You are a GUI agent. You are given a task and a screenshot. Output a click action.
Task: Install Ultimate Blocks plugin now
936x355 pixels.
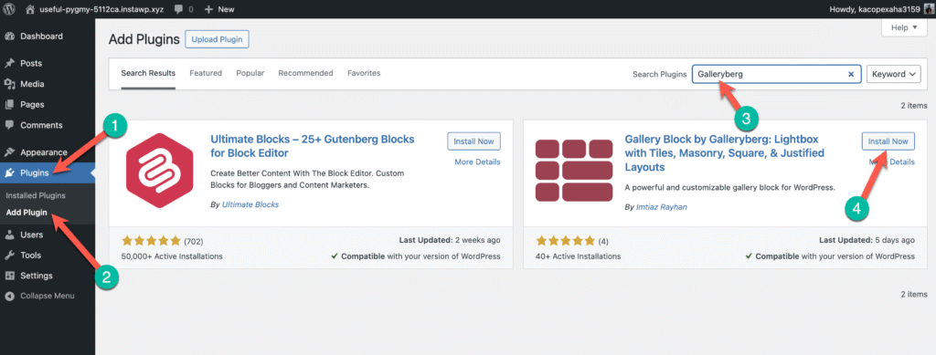coord(474,141)
